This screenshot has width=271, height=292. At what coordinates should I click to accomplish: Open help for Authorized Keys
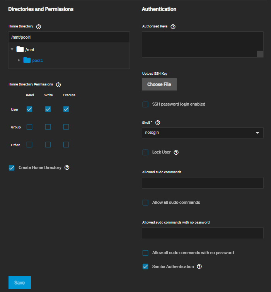coord(173,27)
